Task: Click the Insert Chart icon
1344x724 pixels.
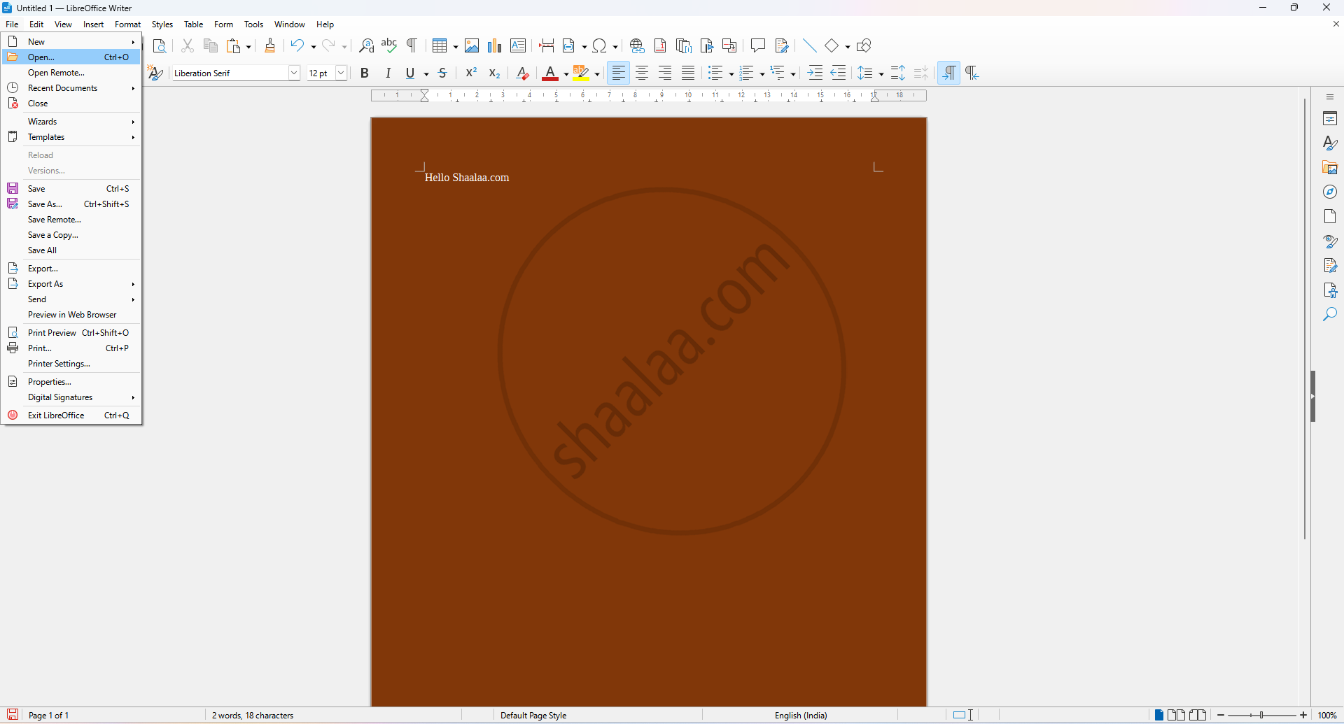Action: 495,46
